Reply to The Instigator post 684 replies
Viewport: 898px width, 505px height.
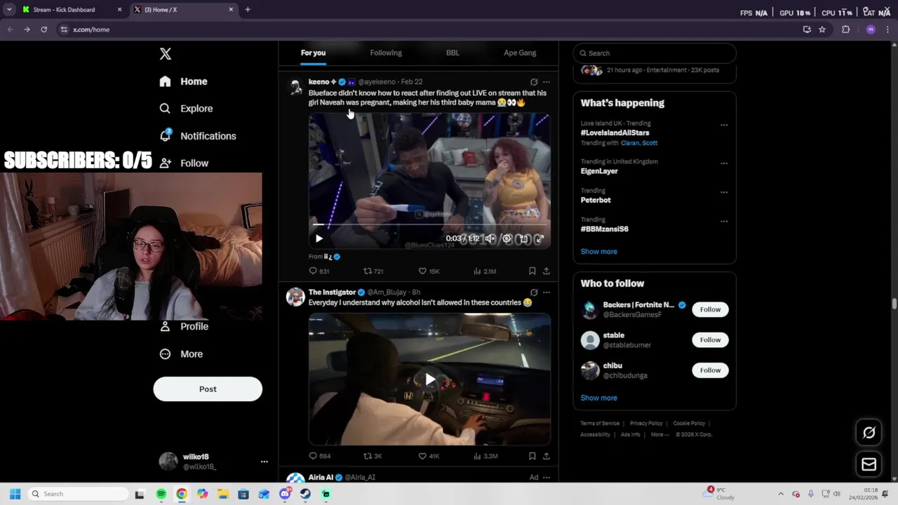click(319, 456)
